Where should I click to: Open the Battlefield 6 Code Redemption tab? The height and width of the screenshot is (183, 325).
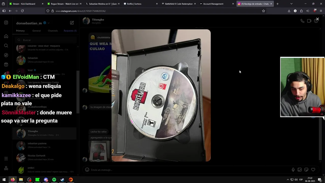tap(178, 4)
